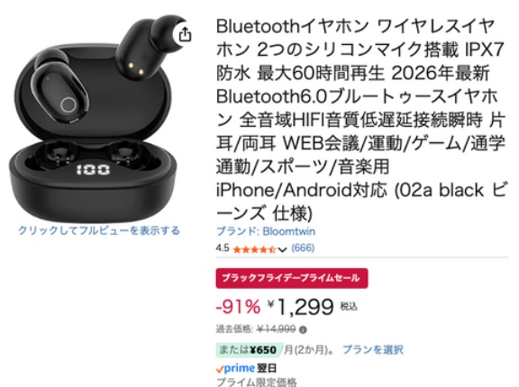519x387 pixels.
Task: Click the orange star rating icons
Action: click(x=254, y=249)
